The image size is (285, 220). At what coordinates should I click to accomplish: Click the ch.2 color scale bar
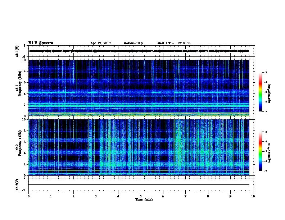pyautogui.click(x=260, y=151)
